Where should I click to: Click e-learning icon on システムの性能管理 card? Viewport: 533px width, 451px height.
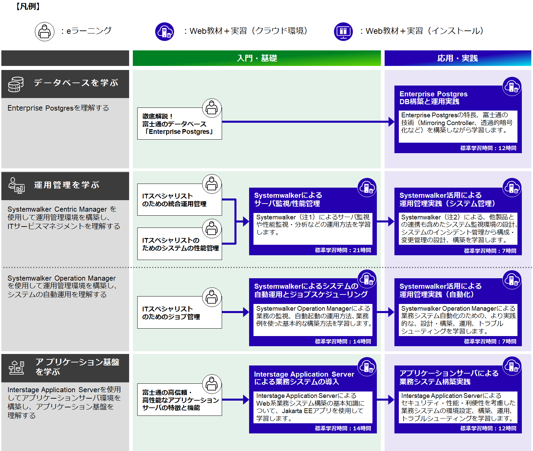point(212,229)
